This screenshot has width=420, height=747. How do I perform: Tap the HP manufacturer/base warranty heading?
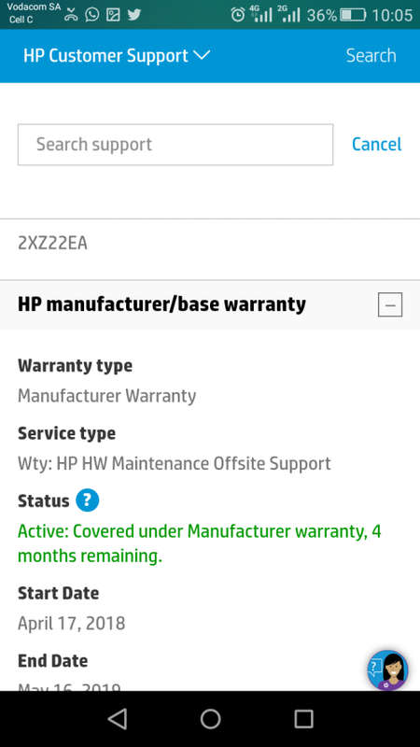pyautogui.click(x=161, y=304)
